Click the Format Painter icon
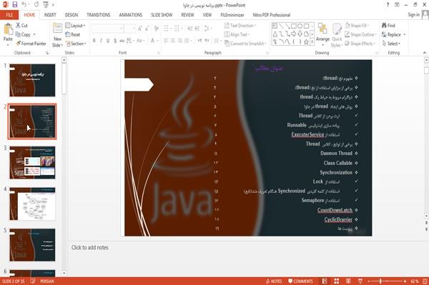The image size is (429, 285). (x=19, y=44)
